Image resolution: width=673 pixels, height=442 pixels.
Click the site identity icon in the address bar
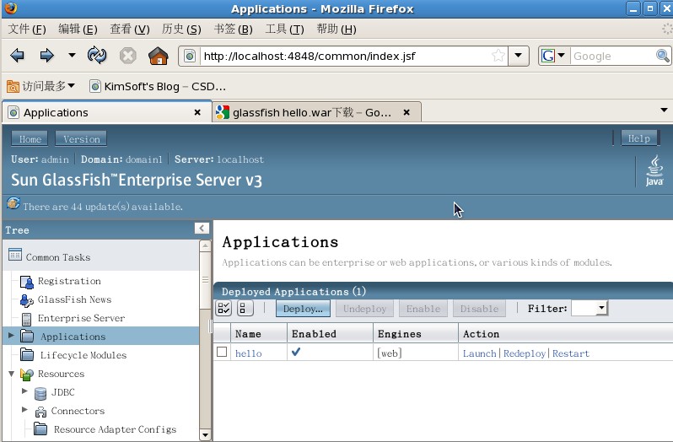190,57
